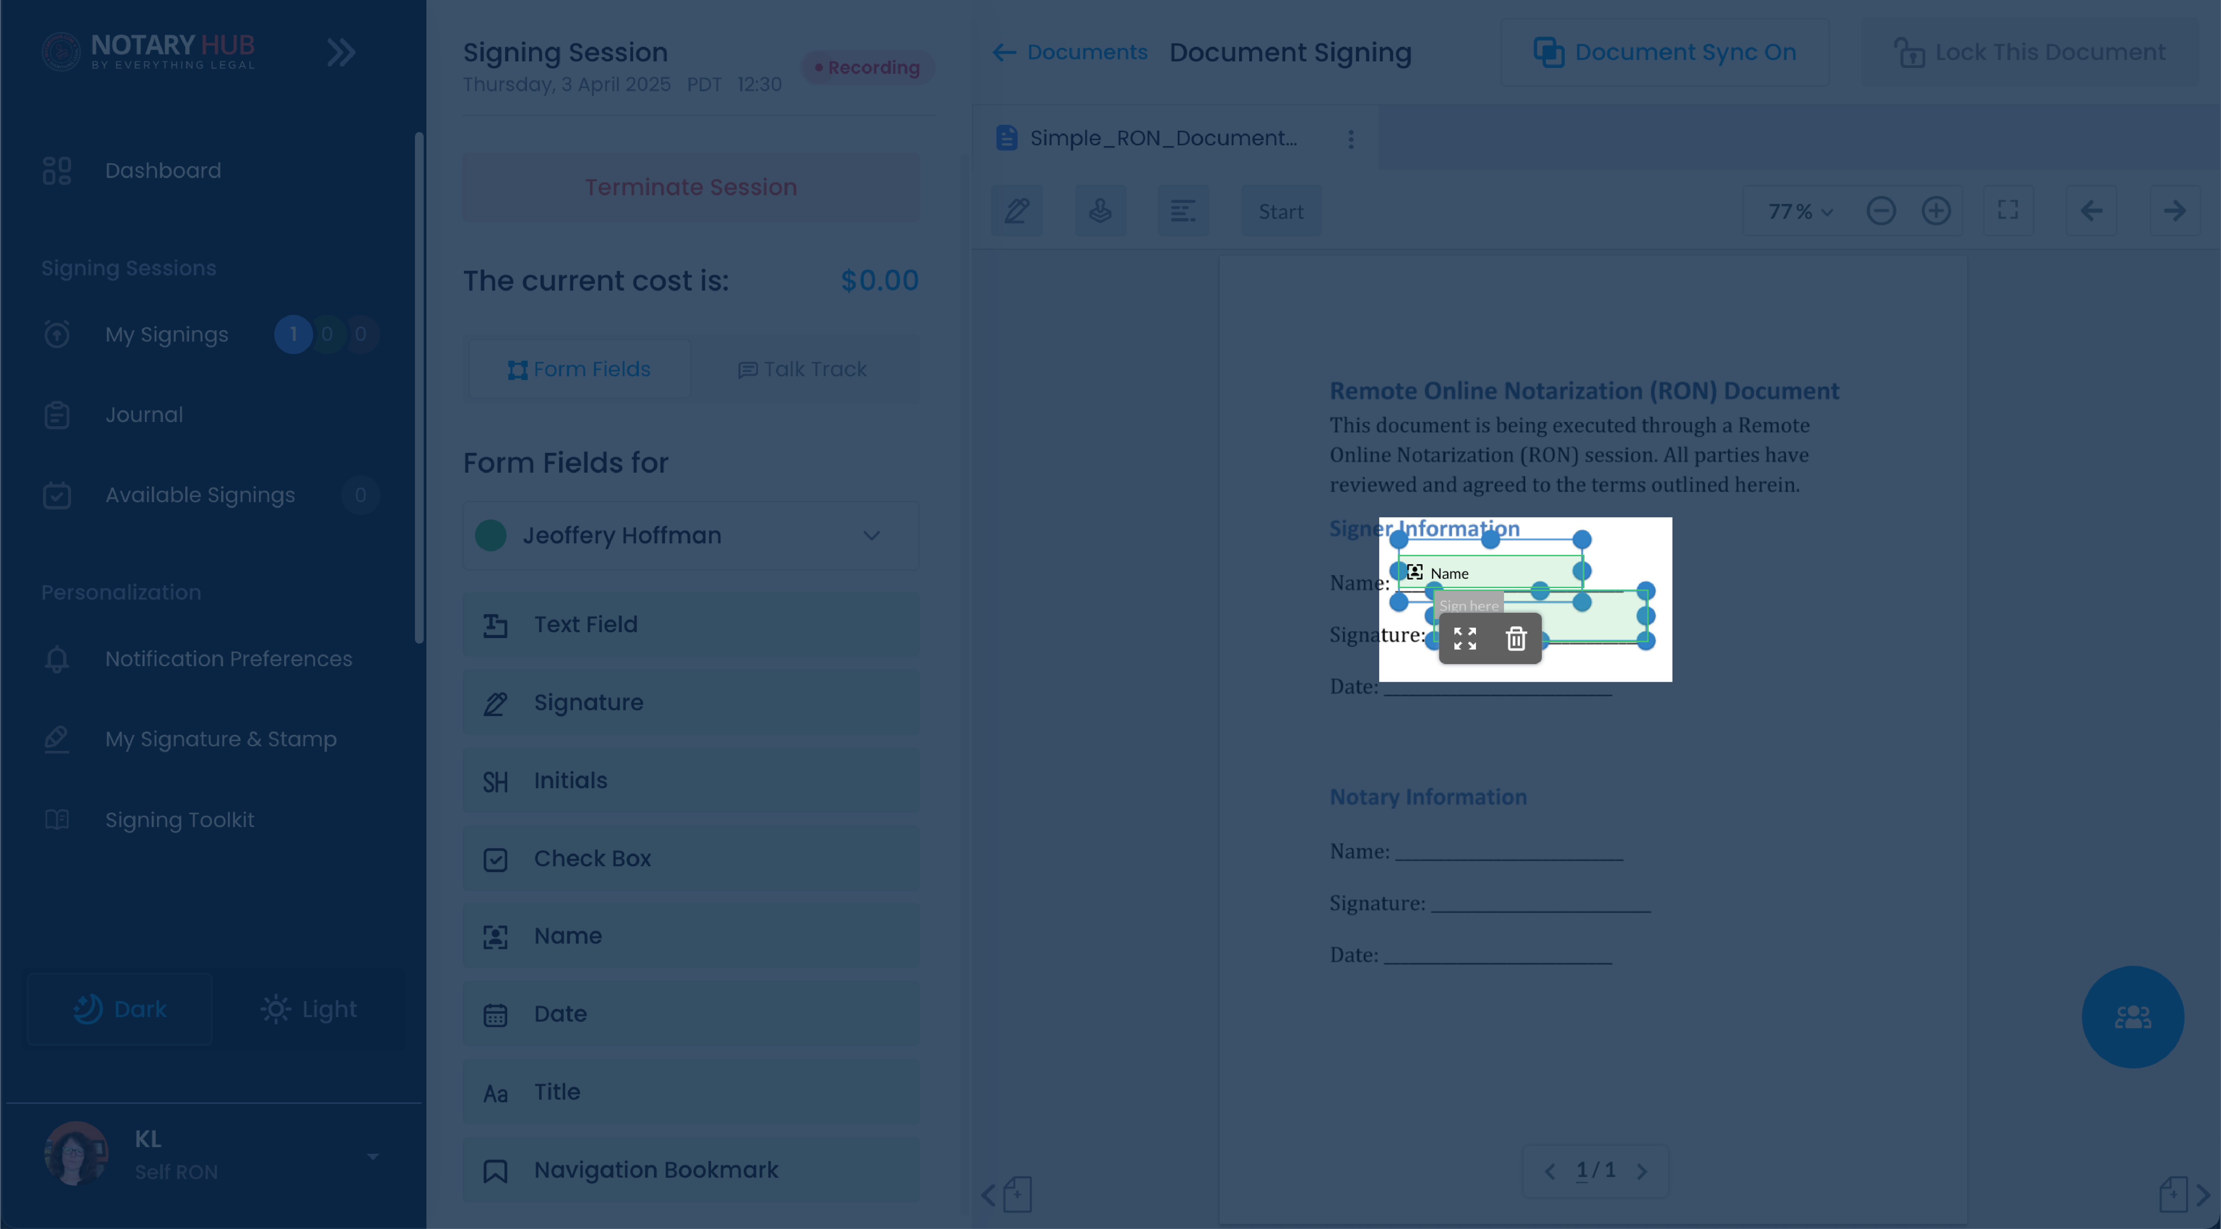Screen dimensions: 2221x1229
Task: Zoom out with minus icon
Action: coord(1881,210)
